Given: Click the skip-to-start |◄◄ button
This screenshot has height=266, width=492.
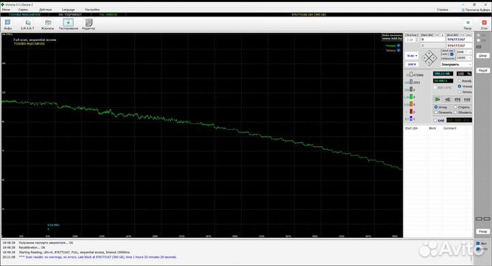Looking at the screenshot, I should pos(457,100).
